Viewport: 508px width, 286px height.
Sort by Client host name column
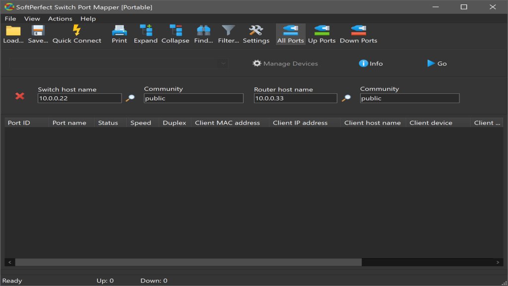click(373, 123)
